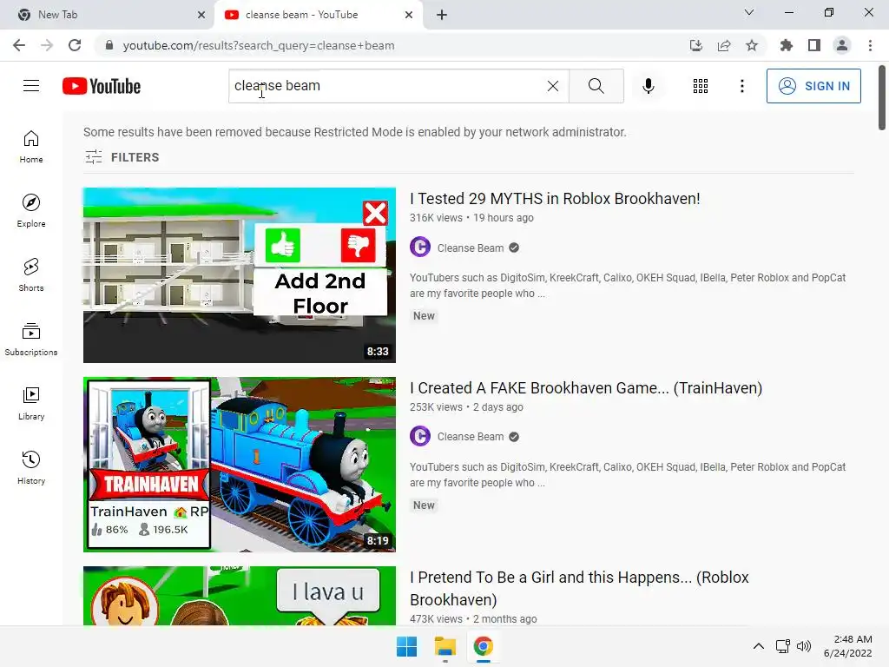Click the install/download icon in address bar
The width and height of the screenshot is (889, 667).
point(695,45)
